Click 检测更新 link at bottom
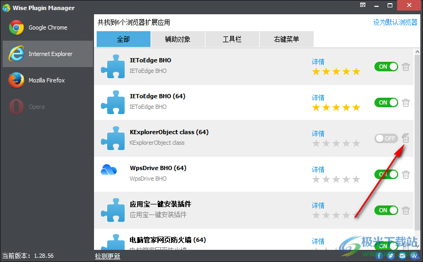 click(x=107, y=256)
